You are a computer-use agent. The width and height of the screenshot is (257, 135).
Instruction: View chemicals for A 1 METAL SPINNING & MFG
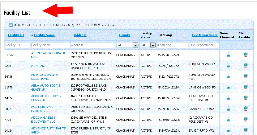[229, 55]
